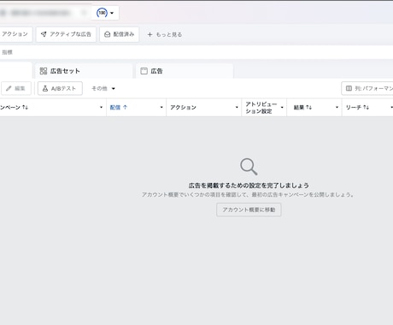
Task: Open the 結果 column dropdown arrow
Action: (337, 107)
